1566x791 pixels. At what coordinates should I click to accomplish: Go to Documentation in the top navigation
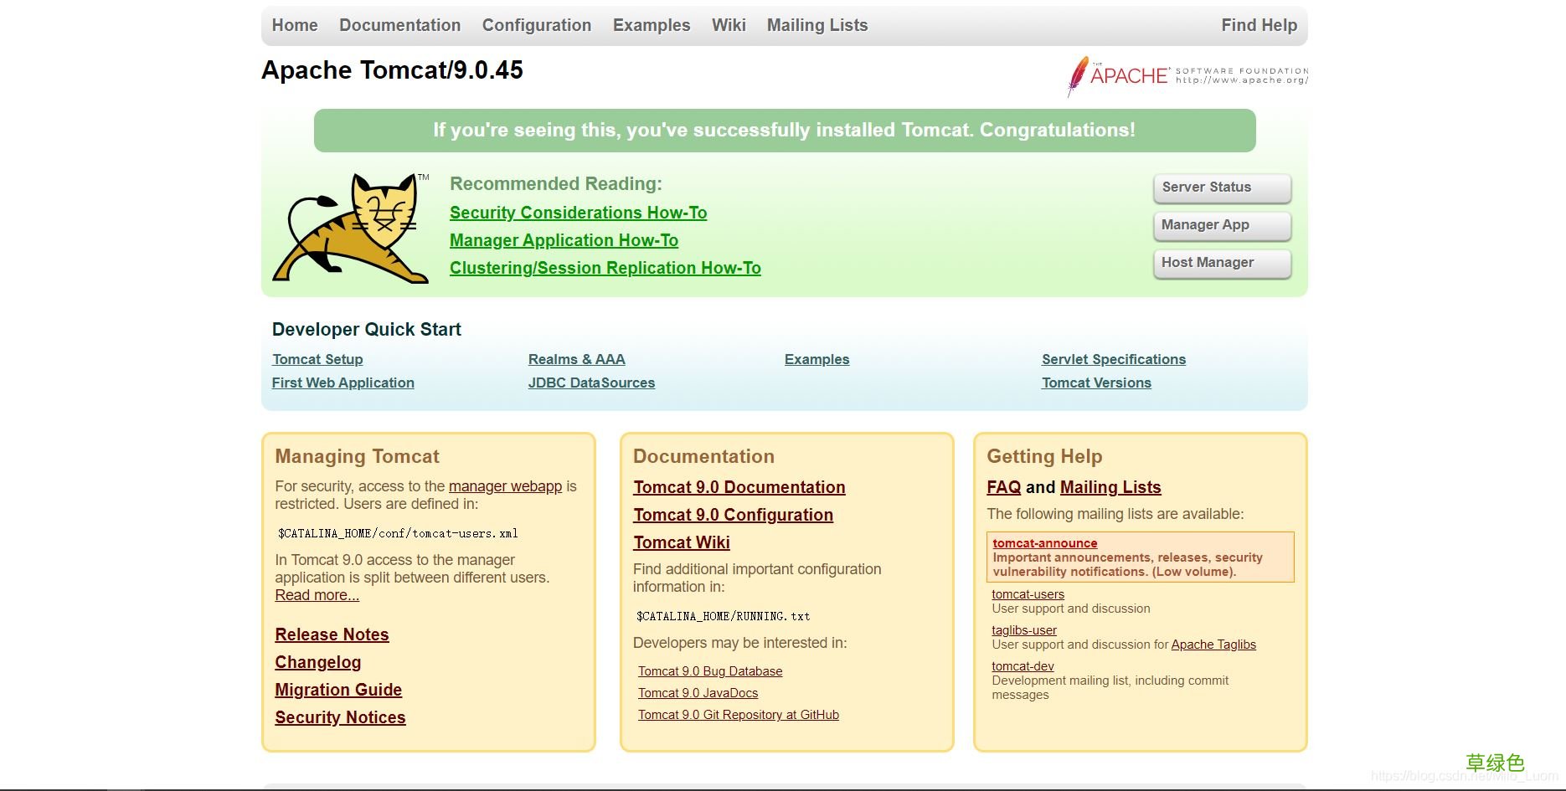[399, 25]
